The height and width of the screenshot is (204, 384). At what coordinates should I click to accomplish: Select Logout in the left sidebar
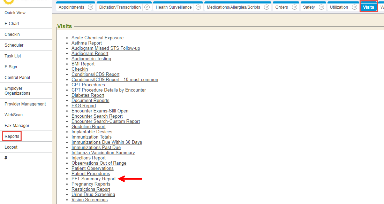pyautogui.click(x=11, y=147)
